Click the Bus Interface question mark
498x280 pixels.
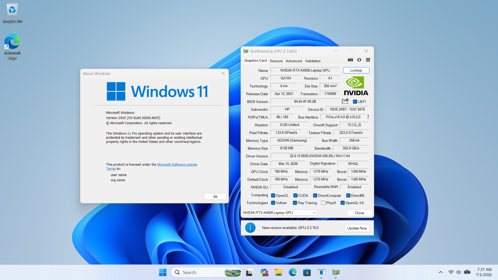[368, 117]
